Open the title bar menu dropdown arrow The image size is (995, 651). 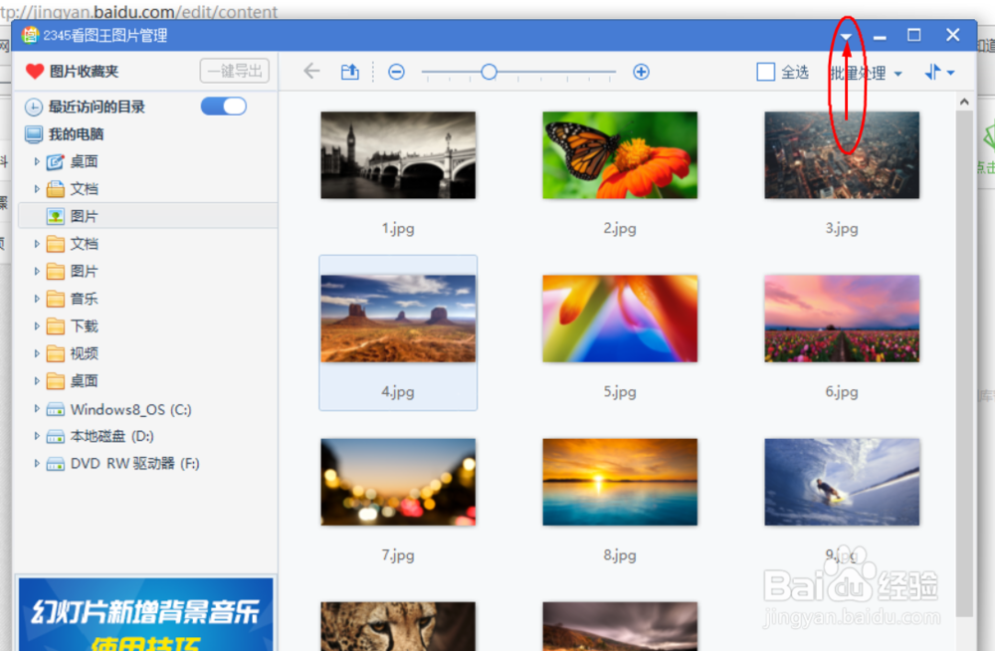click(x=846, y=37)
